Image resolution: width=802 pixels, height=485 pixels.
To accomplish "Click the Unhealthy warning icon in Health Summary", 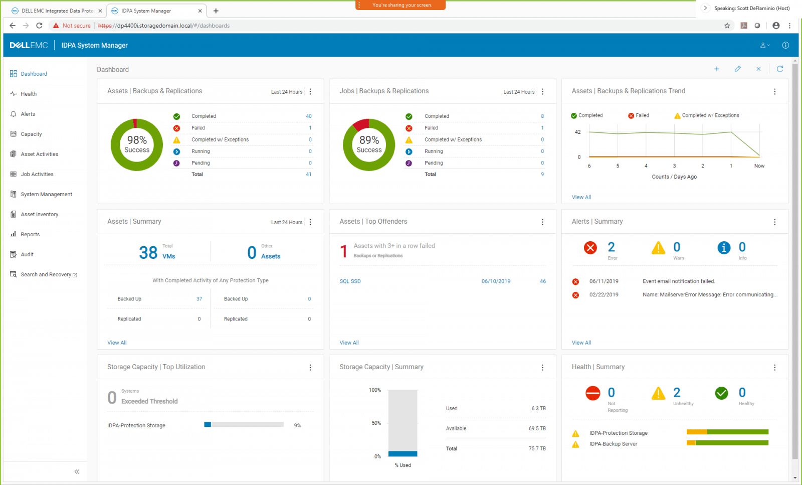I will pos(658,393).
